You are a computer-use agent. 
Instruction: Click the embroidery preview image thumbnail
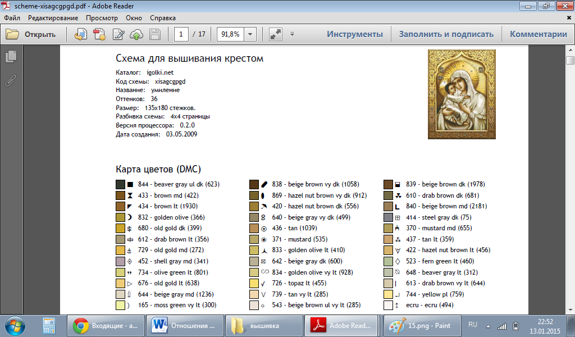pos(454,94)
